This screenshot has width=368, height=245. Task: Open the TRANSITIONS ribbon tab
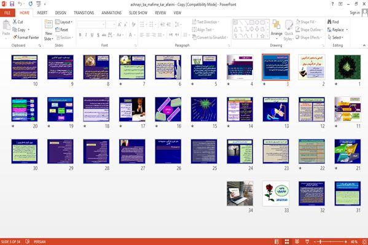(84, 13)
